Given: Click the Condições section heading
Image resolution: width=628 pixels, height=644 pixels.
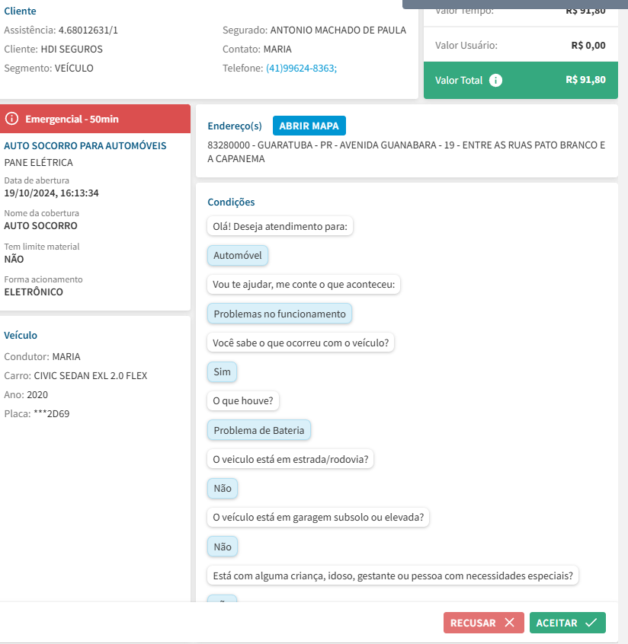Looking at the screenshot, I should point(231,202).
